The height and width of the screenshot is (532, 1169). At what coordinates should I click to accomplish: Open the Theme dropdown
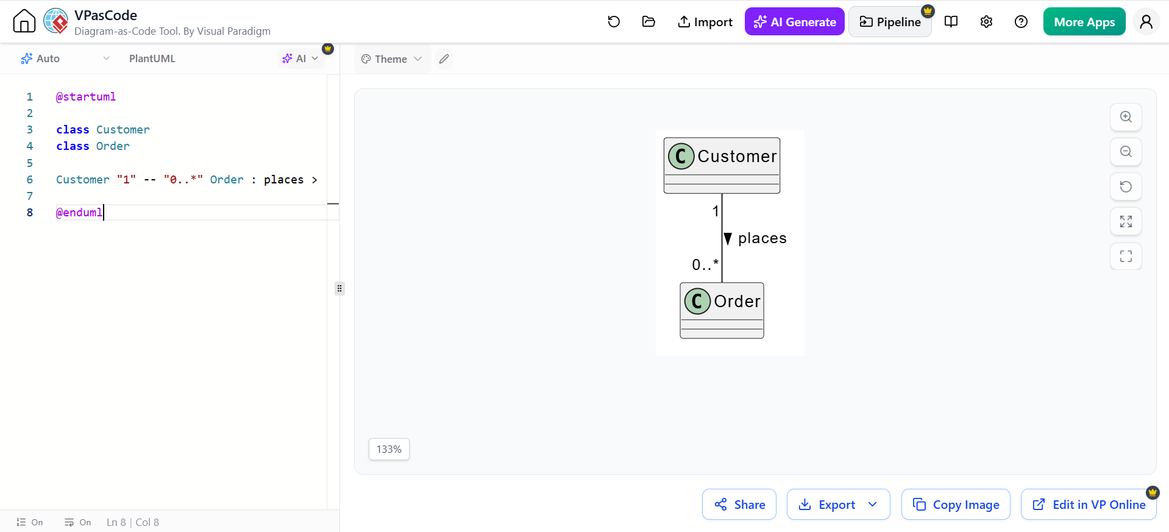click(x=392, y=59)
